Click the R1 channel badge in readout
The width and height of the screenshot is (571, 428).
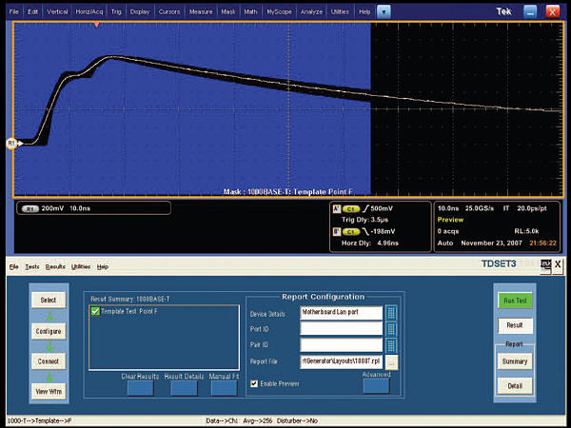click(30, 207)
